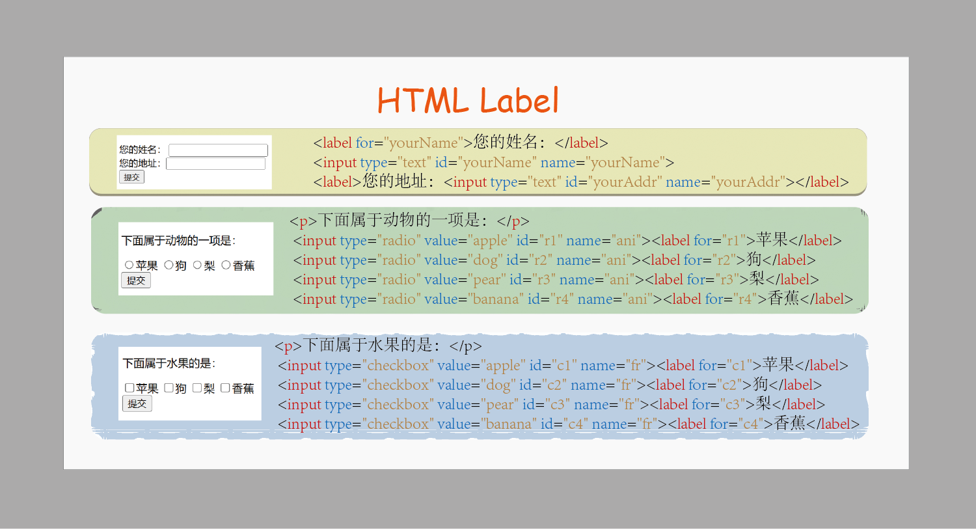The height and width of the screenshot is (529, 976).
Task: Click radio code line with value="apple" id="r1"
Action: 567,240
